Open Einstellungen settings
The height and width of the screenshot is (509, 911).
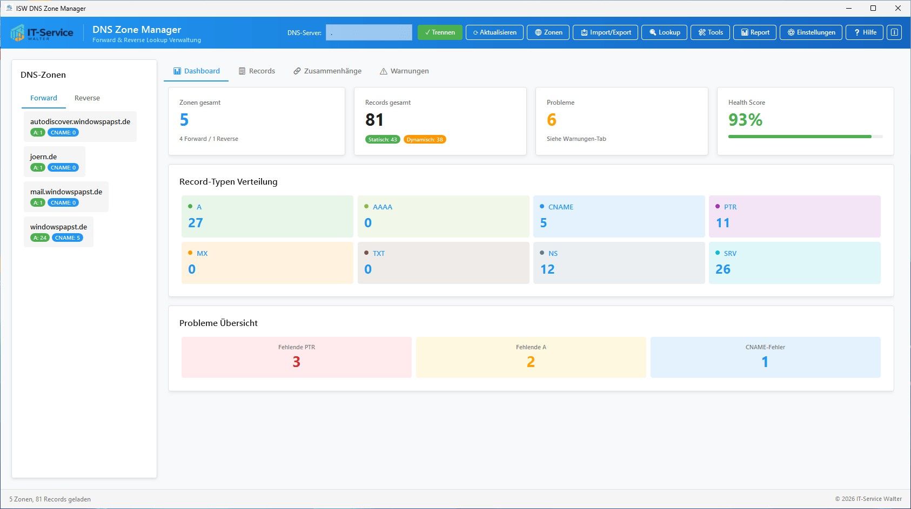coord(810,32)
